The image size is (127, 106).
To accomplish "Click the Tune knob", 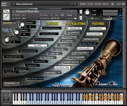I will point(87,13).
